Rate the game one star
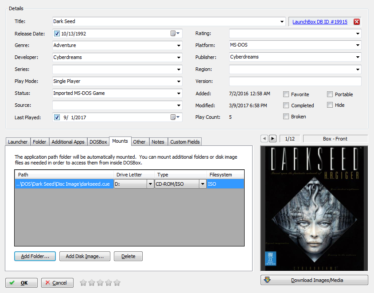 pos(83,283)
